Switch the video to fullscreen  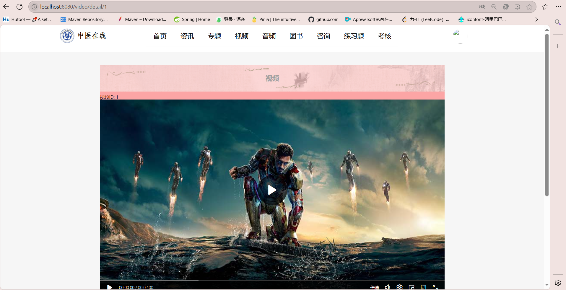coord(435,287)
